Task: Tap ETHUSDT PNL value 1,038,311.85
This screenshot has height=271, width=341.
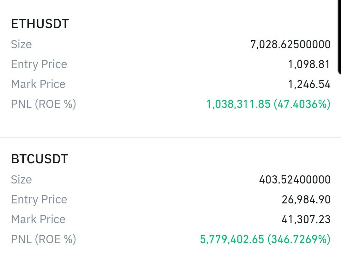Action: (238, 104)
